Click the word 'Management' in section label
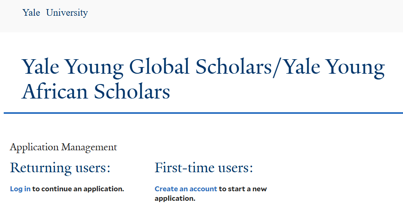Image resolution: width=403 pixels, height=207 pixels. tap(89, 147)
